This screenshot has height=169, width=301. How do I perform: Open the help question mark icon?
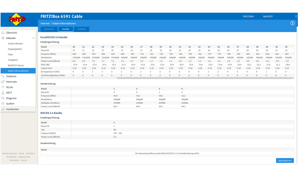[292, 23]
